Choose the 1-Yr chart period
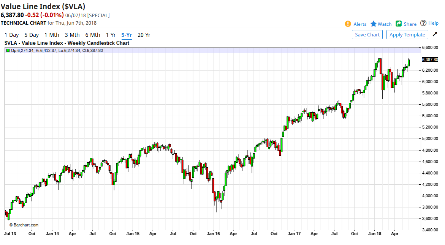This screenshot has width=445, height=245. (x=111, y=35)
